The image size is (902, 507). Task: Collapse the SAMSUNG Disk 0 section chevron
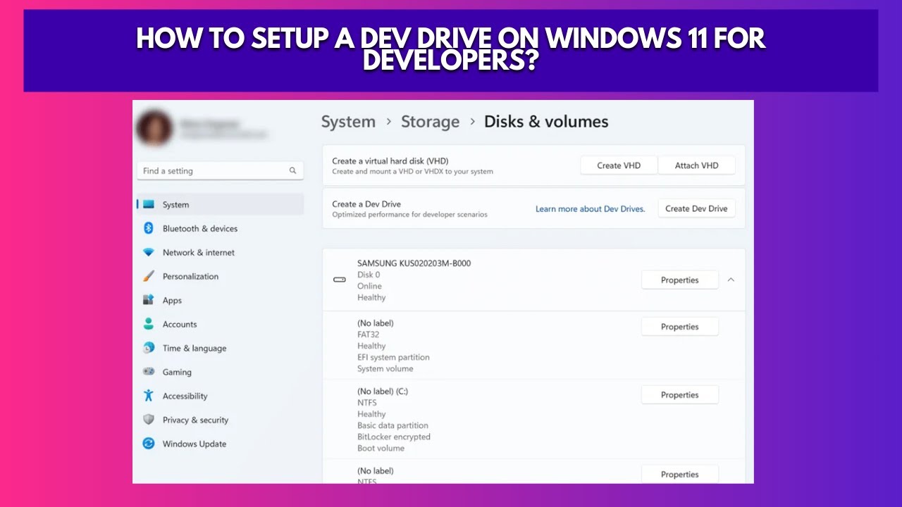731,280
